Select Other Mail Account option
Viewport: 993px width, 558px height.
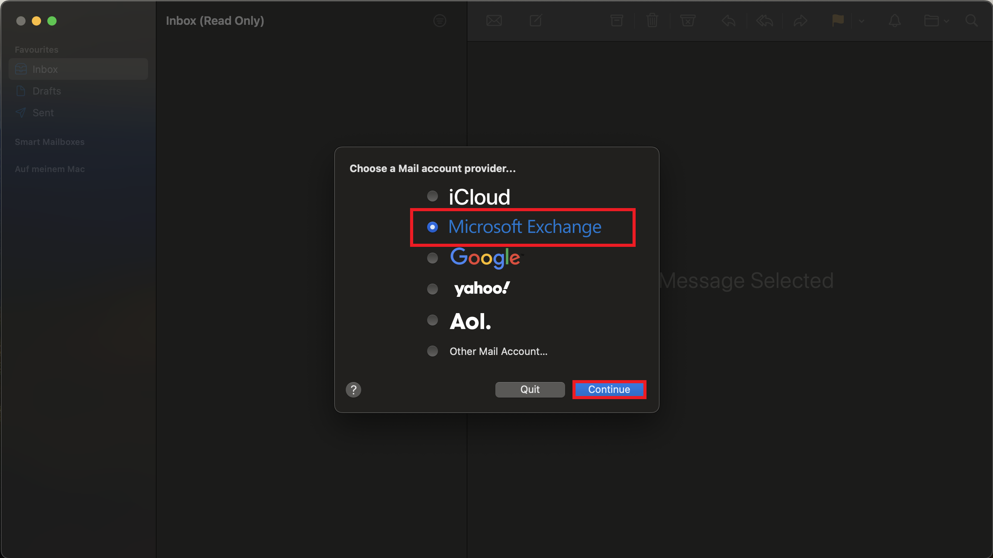coord(433,351)
